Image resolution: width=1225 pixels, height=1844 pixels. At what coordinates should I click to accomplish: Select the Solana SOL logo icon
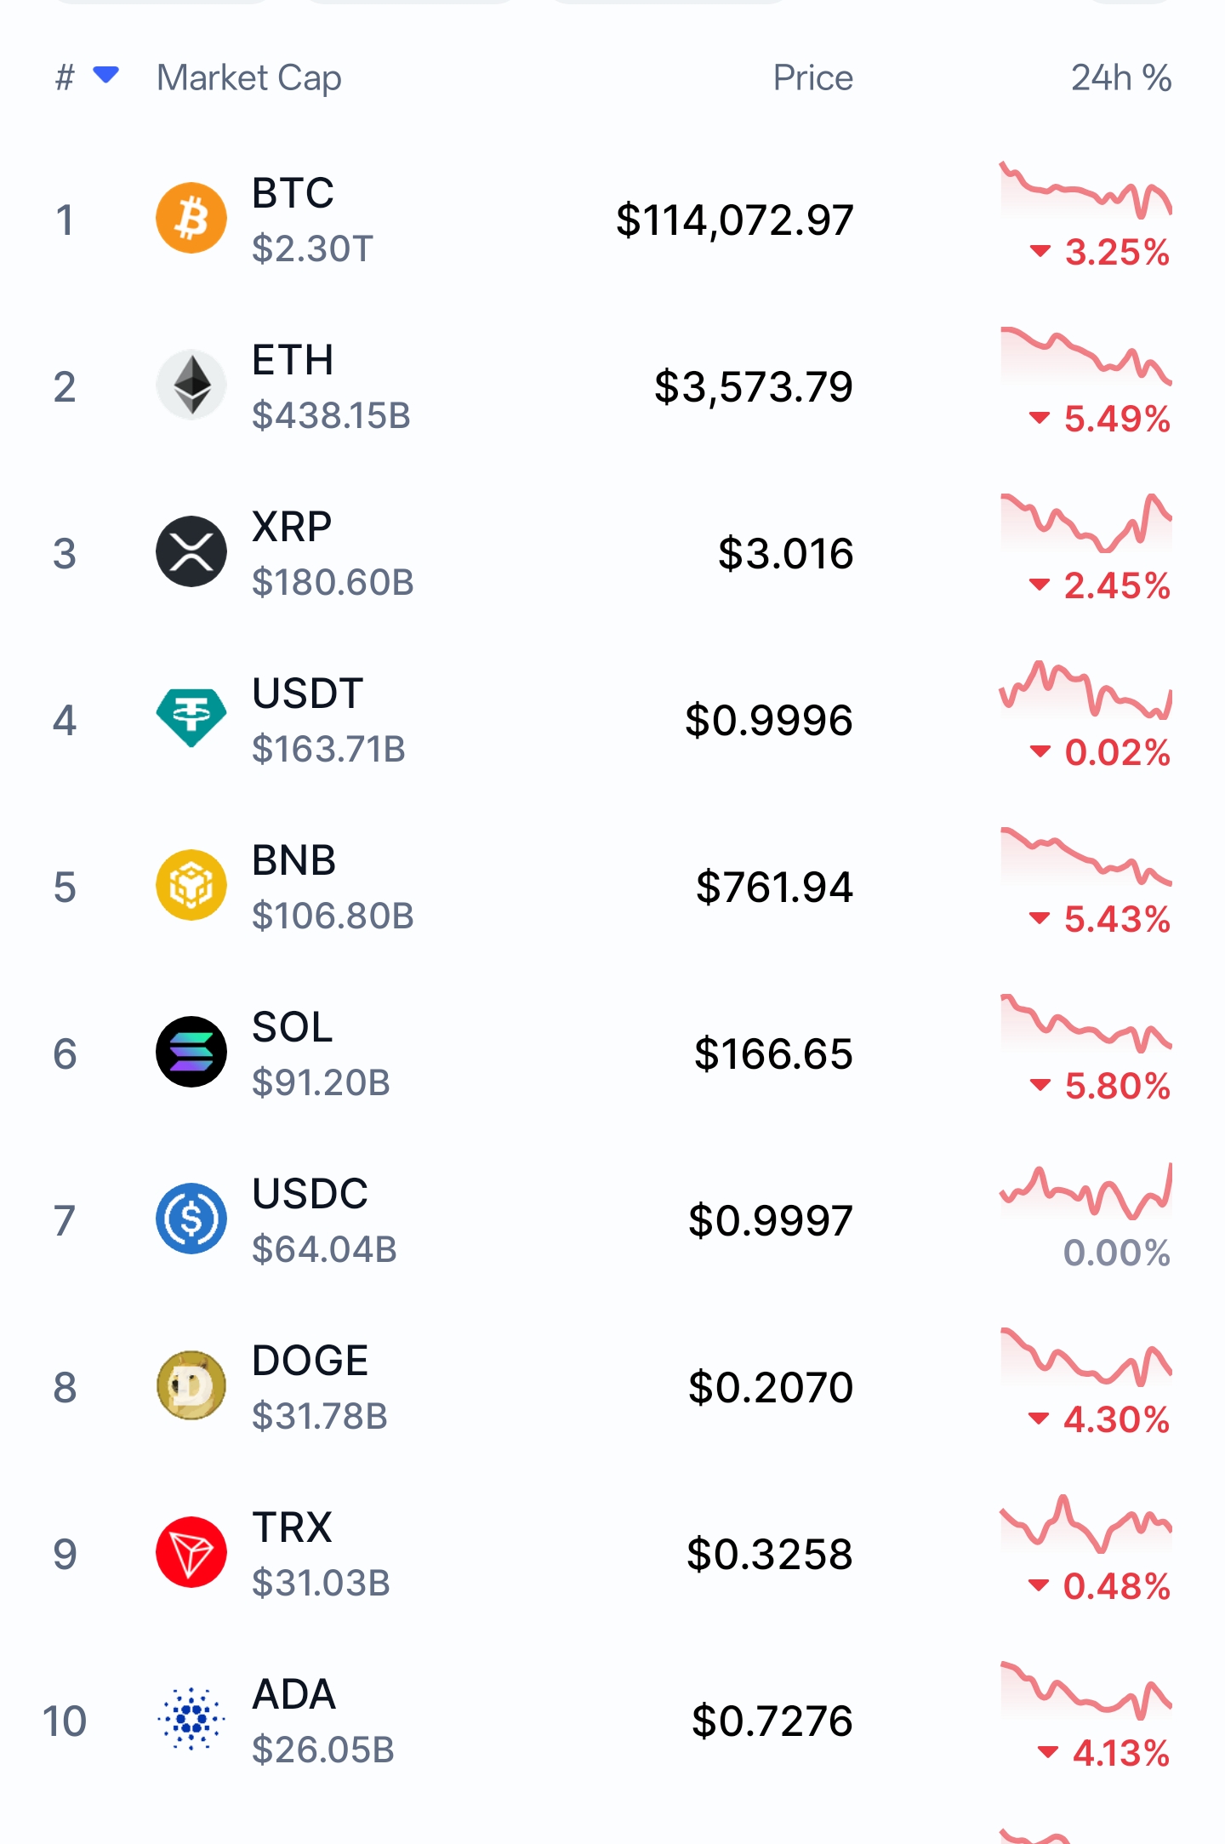coord(191,1052)
